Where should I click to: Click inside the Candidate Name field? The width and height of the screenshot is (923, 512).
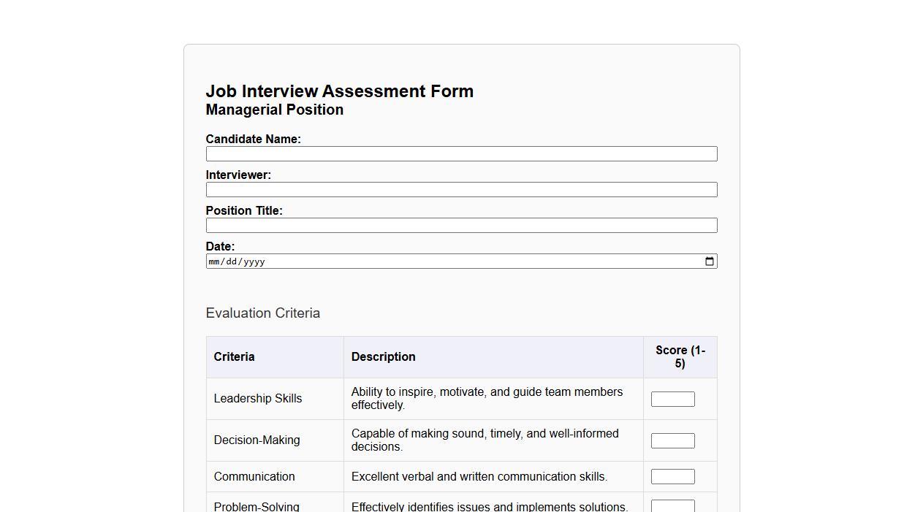point(461,153)
